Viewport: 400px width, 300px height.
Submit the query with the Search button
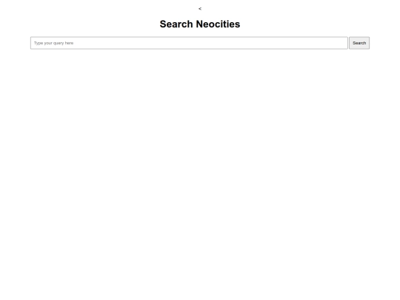(x=359, y=43)
